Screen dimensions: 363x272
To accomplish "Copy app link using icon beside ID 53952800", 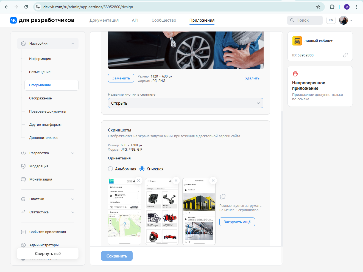I will click(x=346, y=55).
